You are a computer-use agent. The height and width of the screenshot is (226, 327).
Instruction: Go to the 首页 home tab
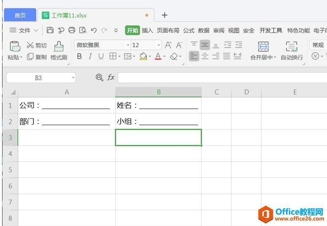pos(20,15)
